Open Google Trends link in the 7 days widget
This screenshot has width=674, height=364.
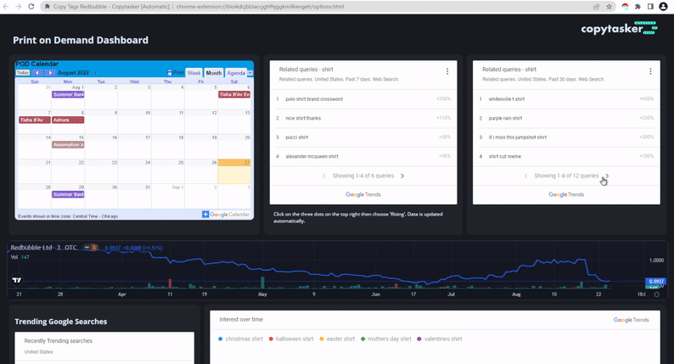(x=363, y=194)
